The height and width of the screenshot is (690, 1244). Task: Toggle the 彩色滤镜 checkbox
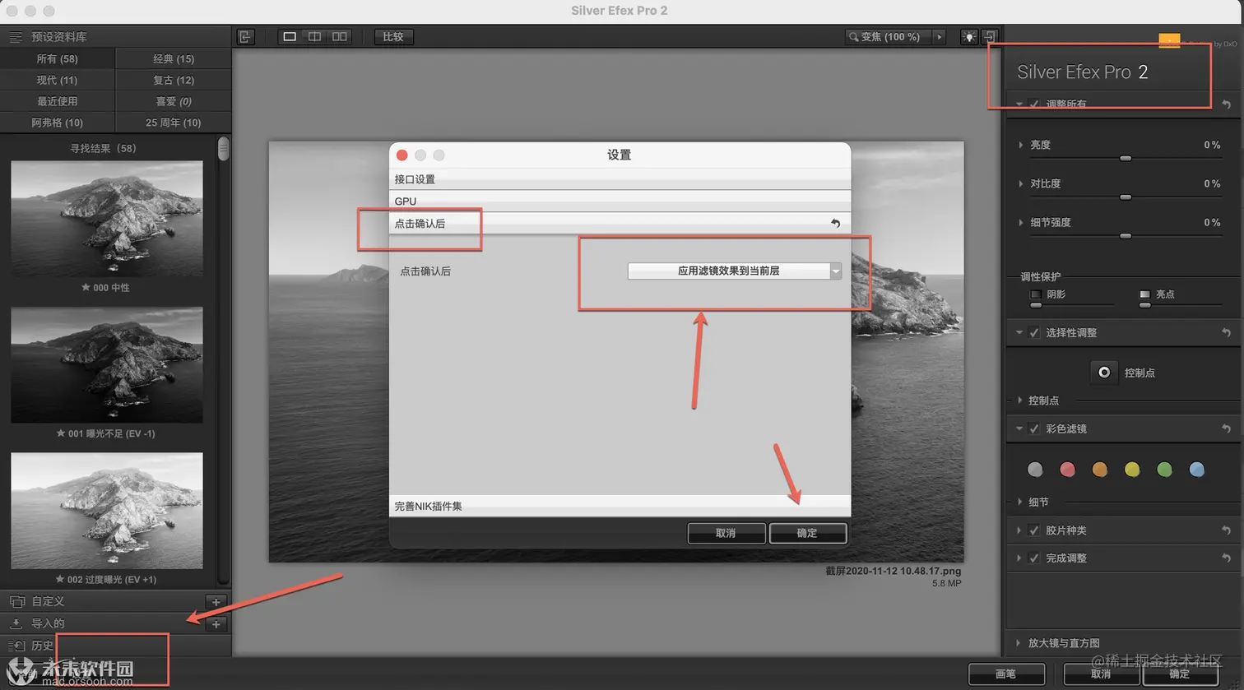[x=1034, y=428]
